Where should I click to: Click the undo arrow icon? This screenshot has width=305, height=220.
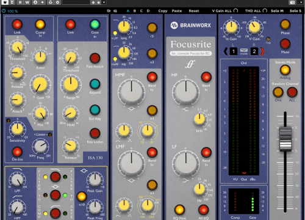[109, 11]
